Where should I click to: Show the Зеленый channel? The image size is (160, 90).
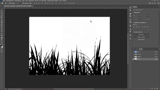point(145,57)
